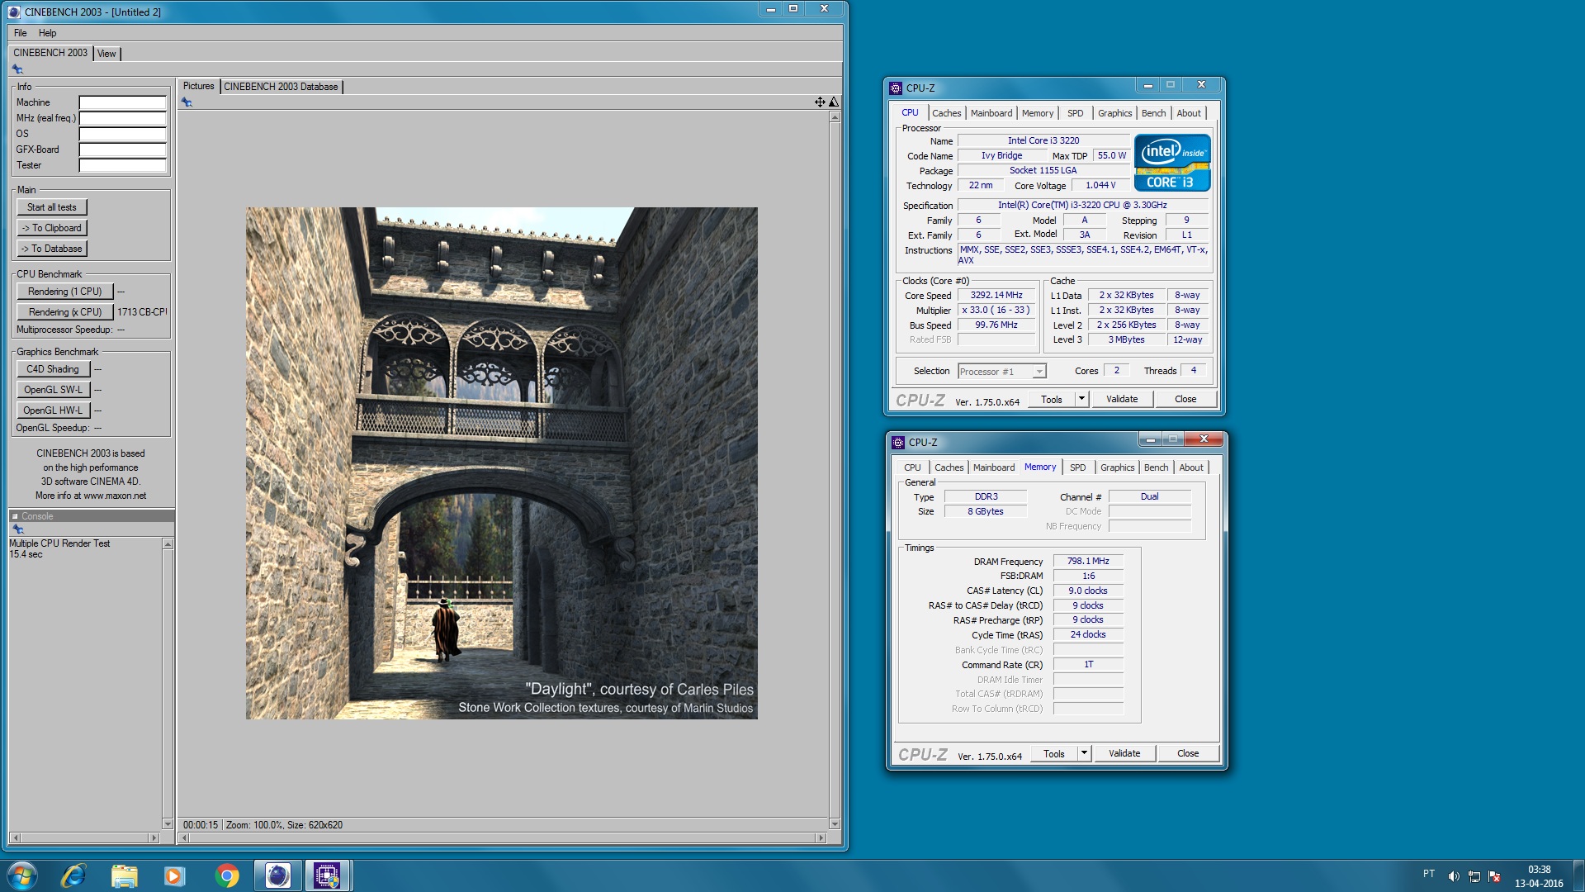
Task: Click the pin icon in Pictures panel
Action: pos(187,102)
